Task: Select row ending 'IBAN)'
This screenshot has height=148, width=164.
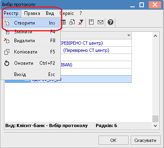Action: 96,65
